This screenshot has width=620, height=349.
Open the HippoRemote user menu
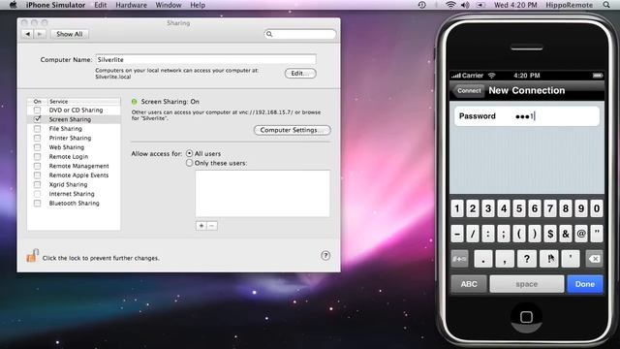click(x=569, y=5)
